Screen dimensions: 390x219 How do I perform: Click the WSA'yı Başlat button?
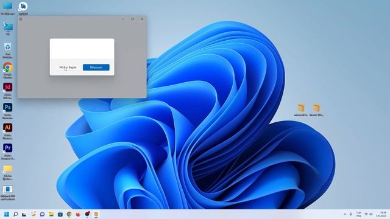pos(68,68)
